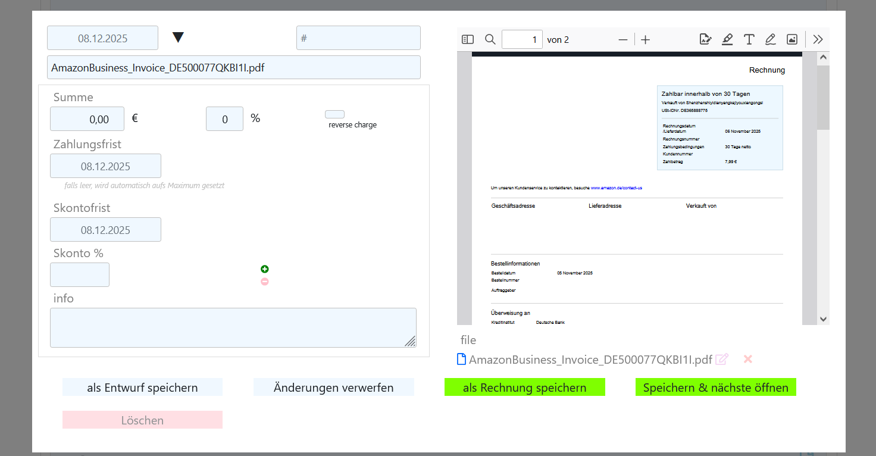This screenshot has height=456, width=876.
Task: Remove the attached invoice PDF file
Action: coord(748,359)
